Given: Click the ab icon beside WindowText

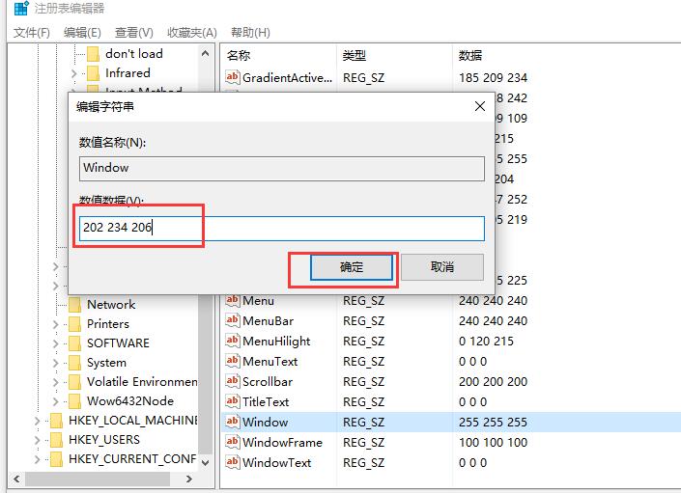Looking at the screenshot, I should 232,462.
